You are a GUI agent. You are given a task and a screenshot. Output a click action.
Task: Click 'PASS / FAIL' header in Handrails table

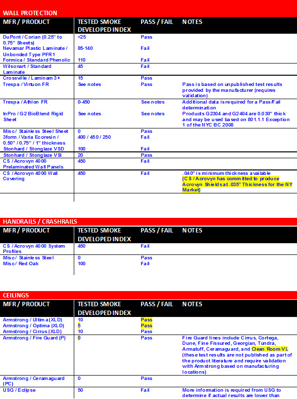(x=157, y=231)
